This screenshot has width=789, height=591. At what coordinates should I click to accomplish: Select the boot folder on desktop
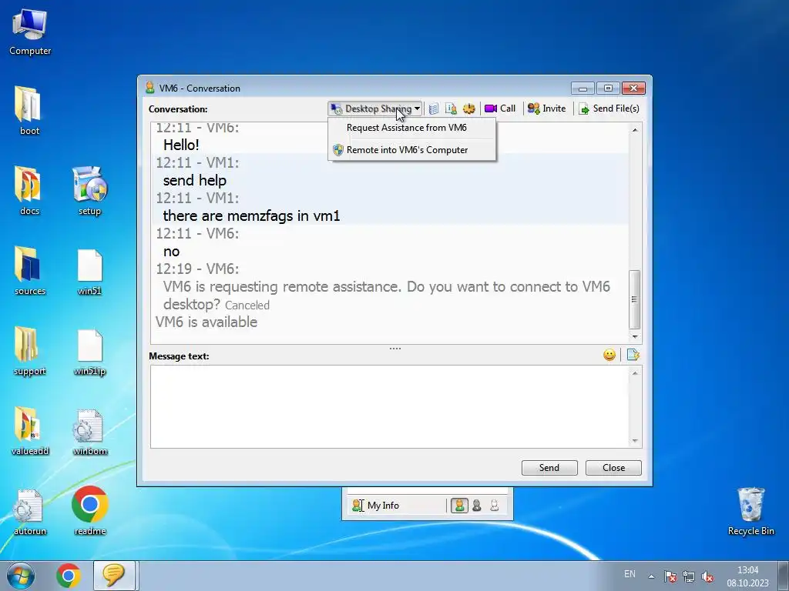point(29,111)
